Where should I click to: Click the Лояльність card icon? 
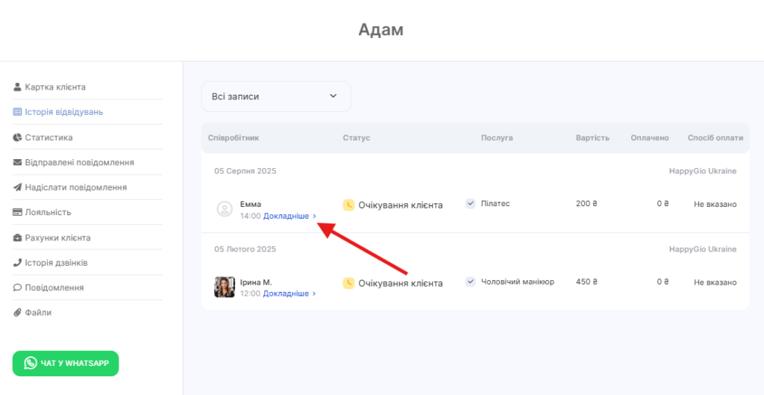pyautogui.click(x=18, y=213)
